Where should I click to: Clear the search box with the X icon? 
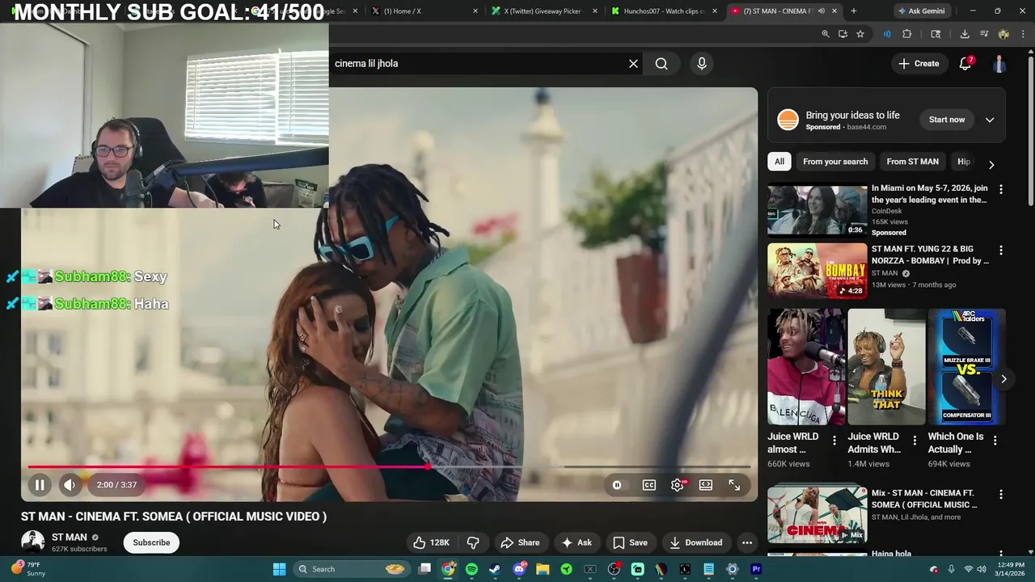point(633,63)
